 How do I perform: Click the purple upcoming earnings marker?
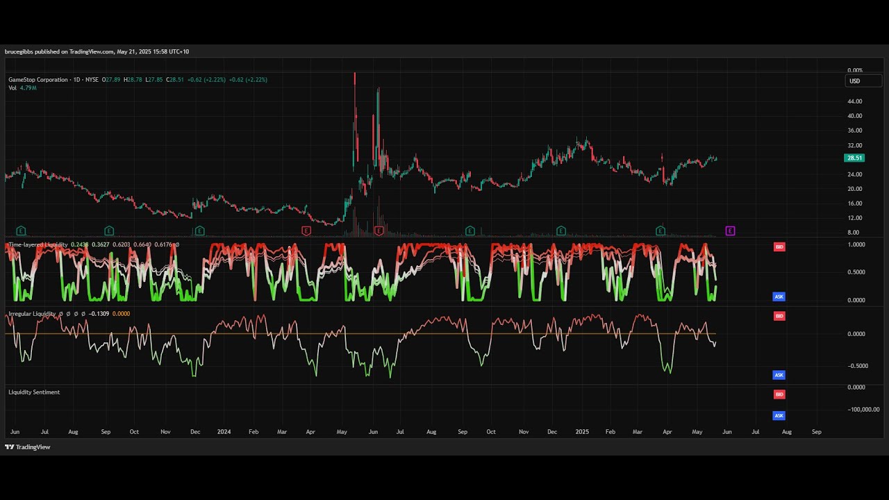(730, 231)
